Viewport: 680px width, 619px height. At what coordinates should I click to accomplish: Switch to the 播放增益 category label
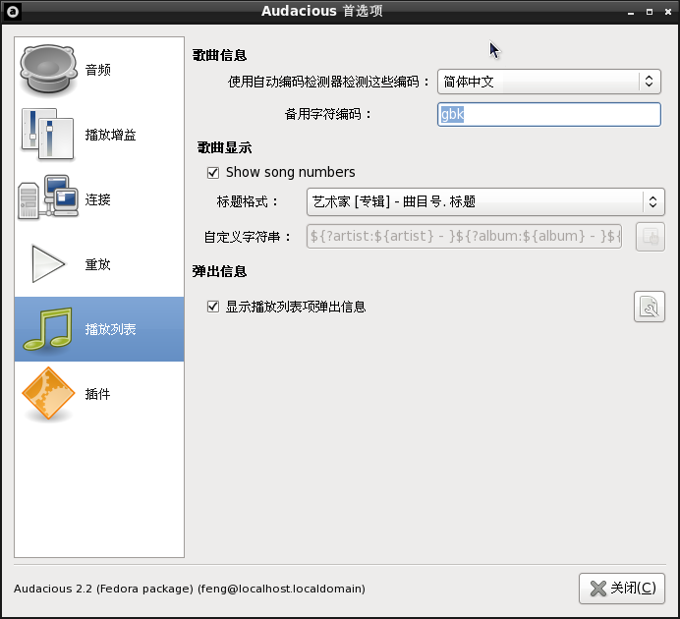[x=111, y=135]
